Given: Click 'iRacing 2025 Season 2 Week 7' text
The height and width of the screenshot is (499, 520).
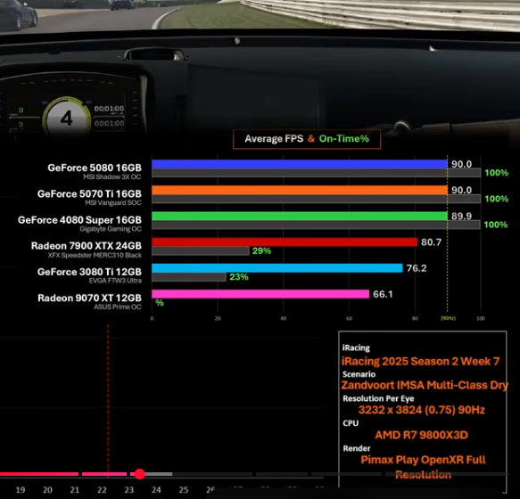Looking at the screenshot, I should pyautogui.click(x=420, y=361).
